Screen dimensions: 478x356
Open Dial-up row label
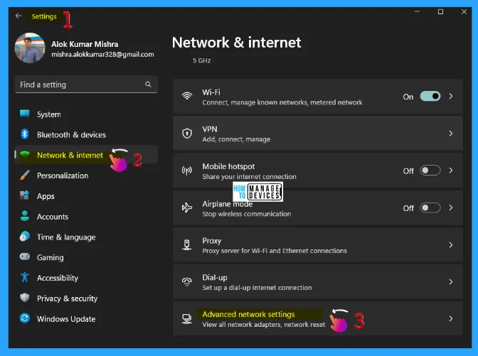coord(215,277)
